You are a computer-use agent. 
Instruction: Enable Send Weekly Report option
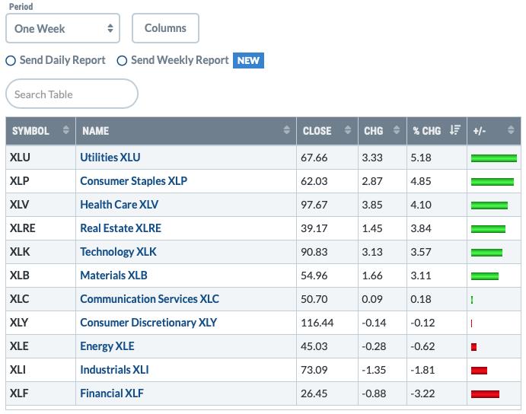point(122,61)
